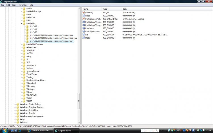The image size is (213, 133).
Task: Click the RunLogonScript value icon
Action: (x=84, y=31)
